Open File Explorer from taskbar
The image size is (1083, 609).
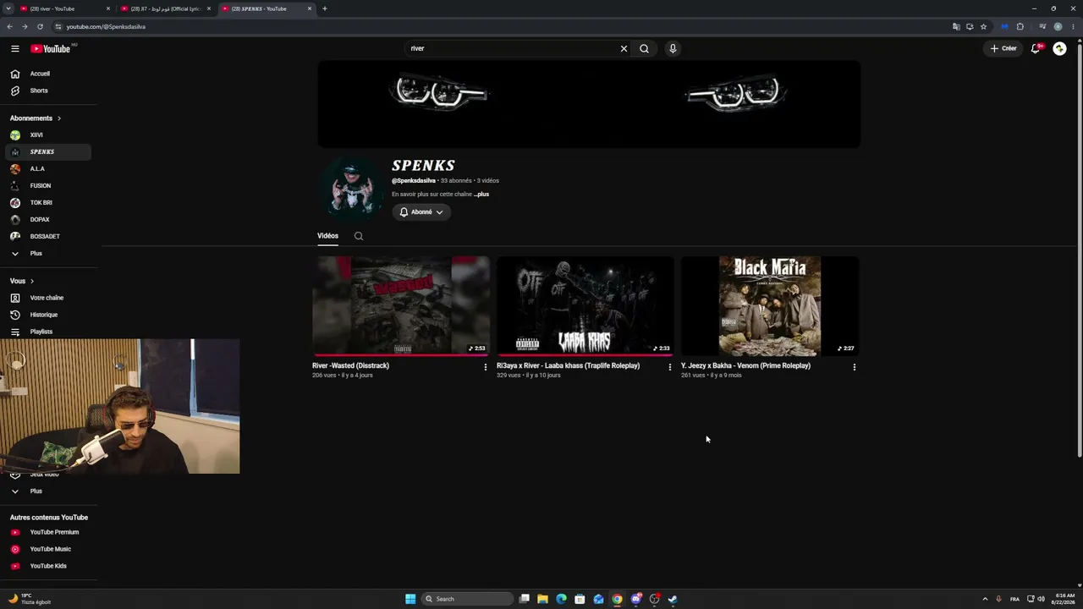click(x=542, y=599)
